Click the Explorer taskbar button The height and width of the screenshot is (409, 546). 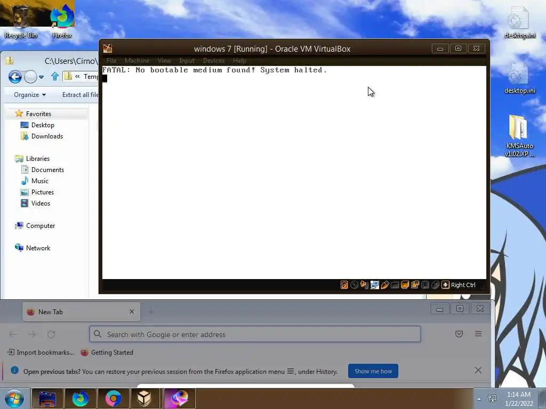click(x=47, y=398)
